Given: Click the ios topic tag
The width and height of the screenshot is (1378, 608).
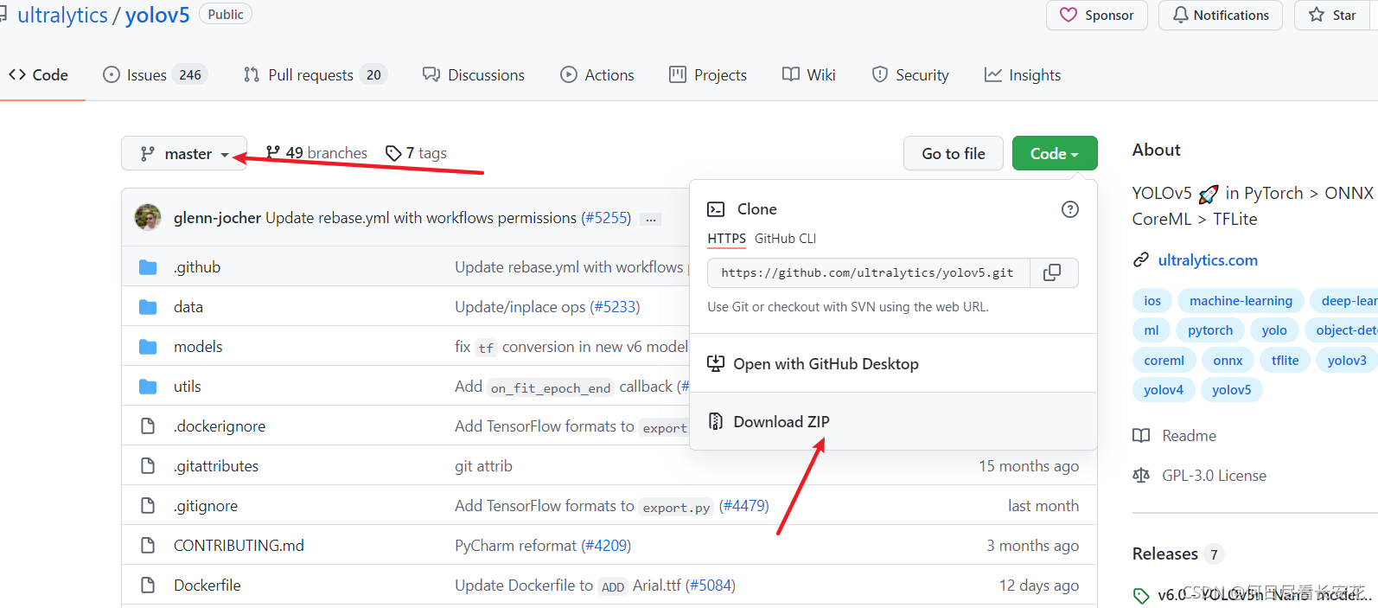Looking at the screenshot, I should tap(1152, 301).
